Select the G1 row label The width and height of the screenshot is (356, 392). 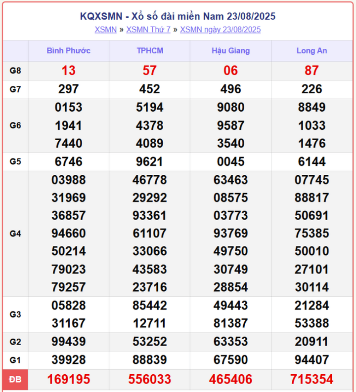pos(15,360)
